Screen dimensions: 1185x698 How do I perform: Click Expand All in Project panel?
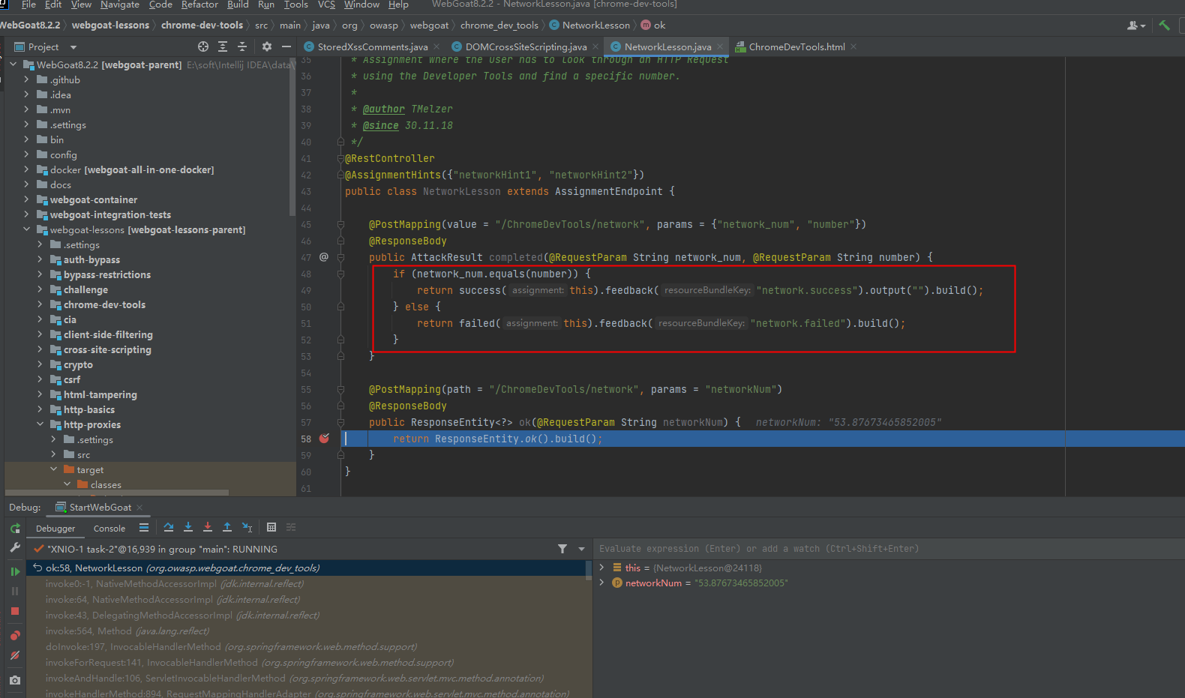click(223, 46)
